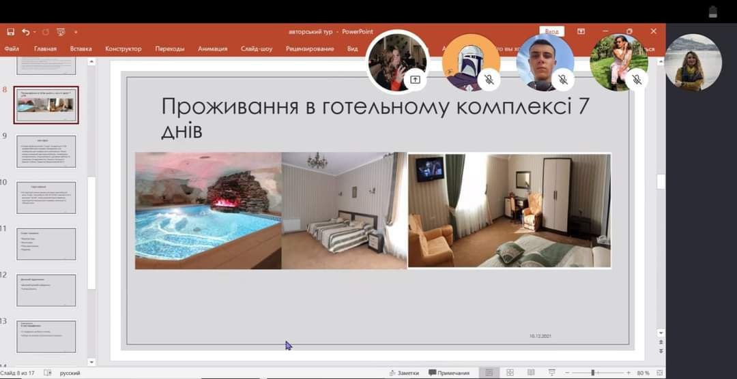
Task: Unmute the helmet avatar participant's microphone
Action: click(x=489, y=79)
